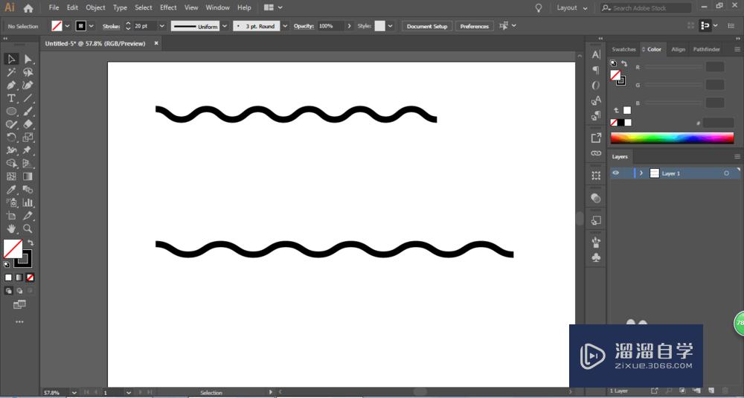This screenshot has height=398, width=744.
Task: Select the Line Segment tool
Action: [x=28, y=98]
